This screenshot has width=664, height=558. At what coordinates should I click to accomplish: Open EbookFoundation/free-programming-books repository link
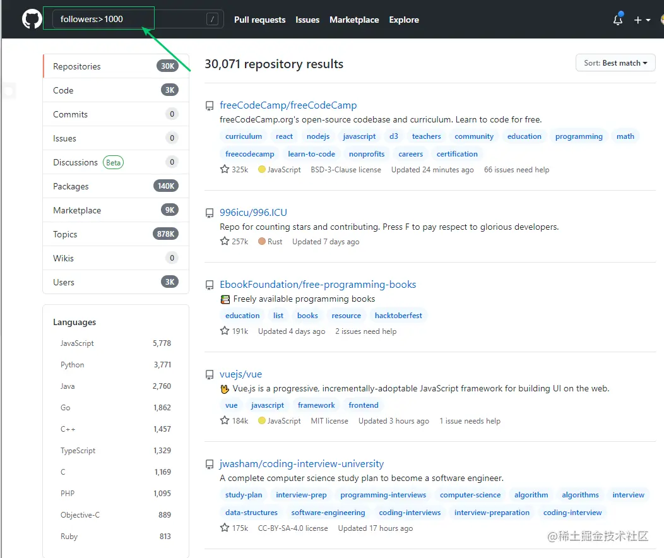317,285
